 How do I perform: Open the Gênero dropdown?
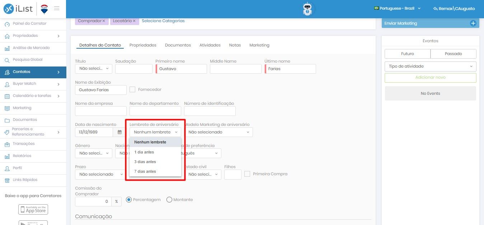tap(94, 153)
